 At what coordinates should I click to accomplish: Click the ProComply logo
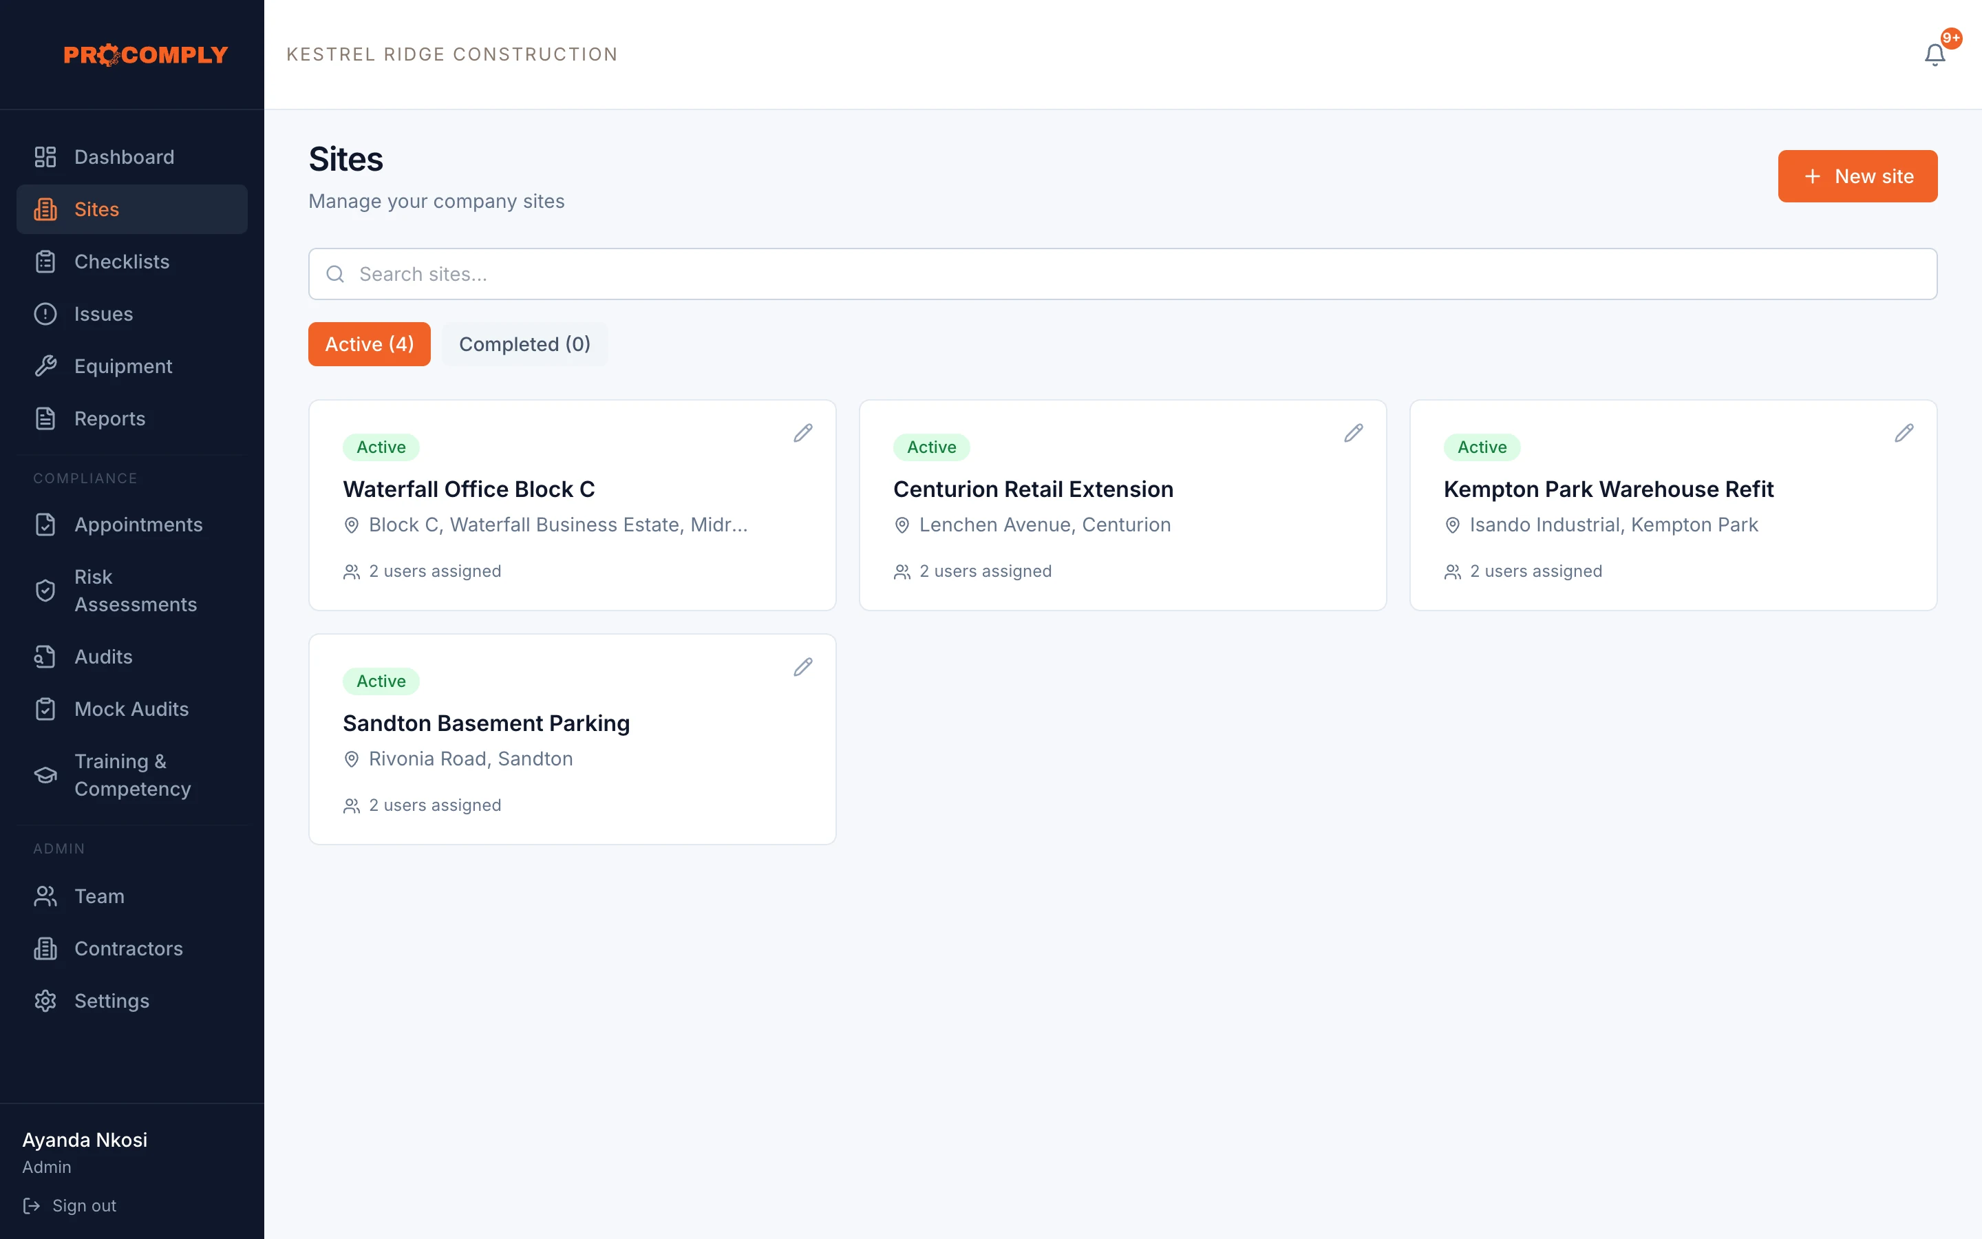click(x=146, y=55)
